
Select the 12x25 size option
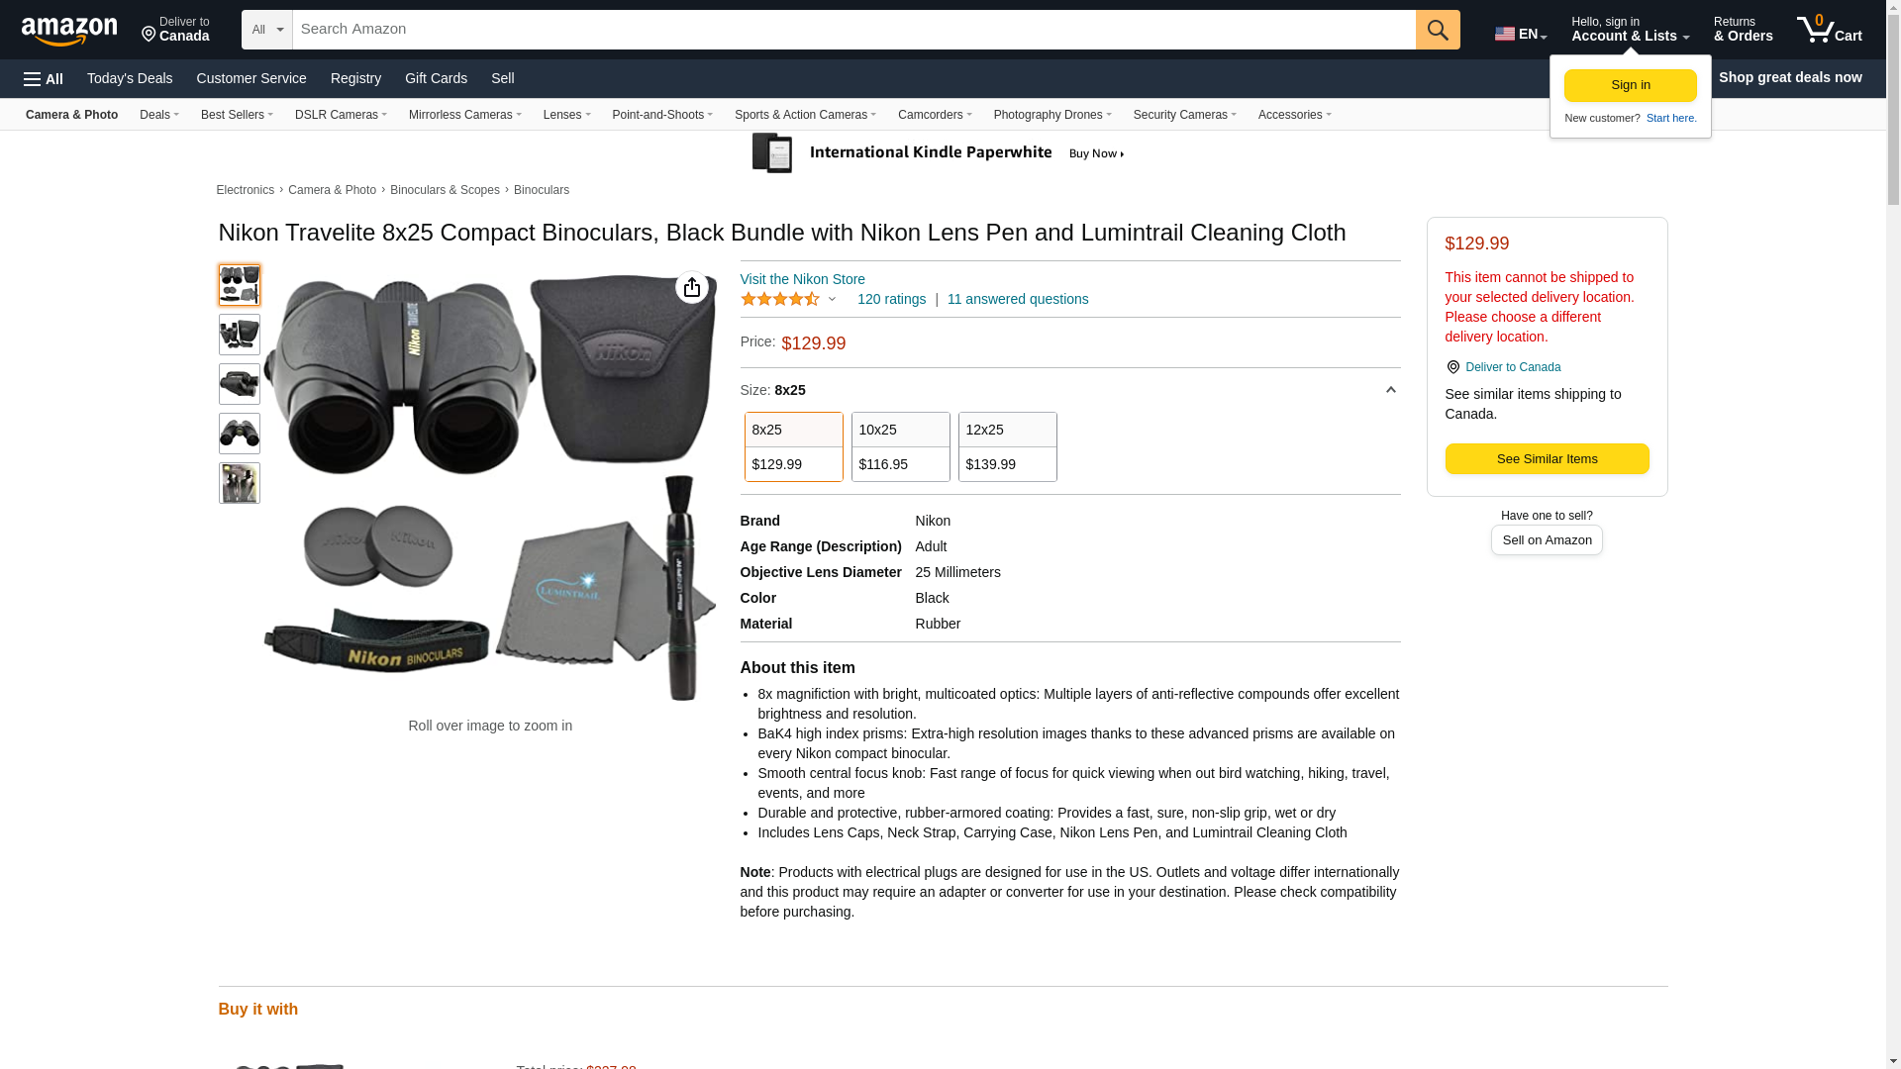click(1007, 447)
